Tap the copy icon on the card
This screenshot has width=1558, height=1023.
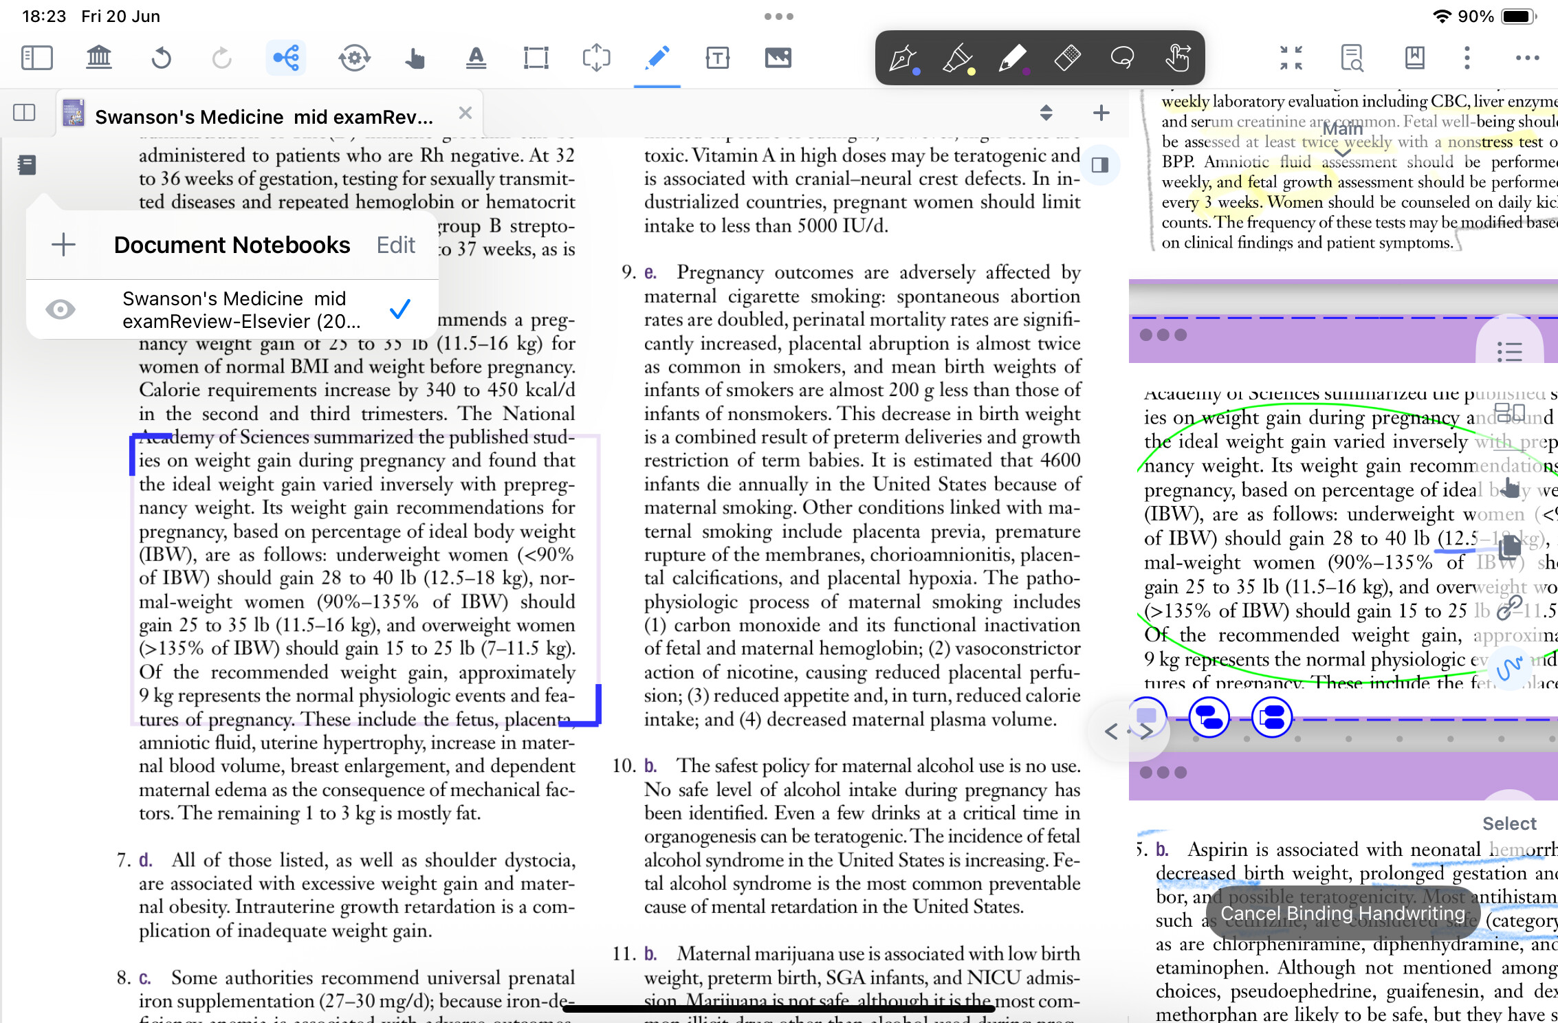pyautogui.click(x=1510, y=547)
